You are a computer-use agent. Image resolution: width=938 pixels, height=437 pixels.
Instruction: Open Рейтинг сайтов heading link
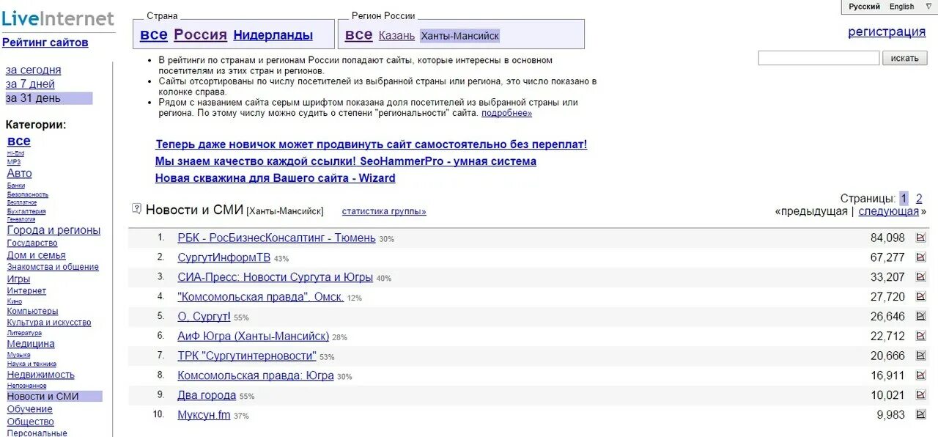point(45,43)
